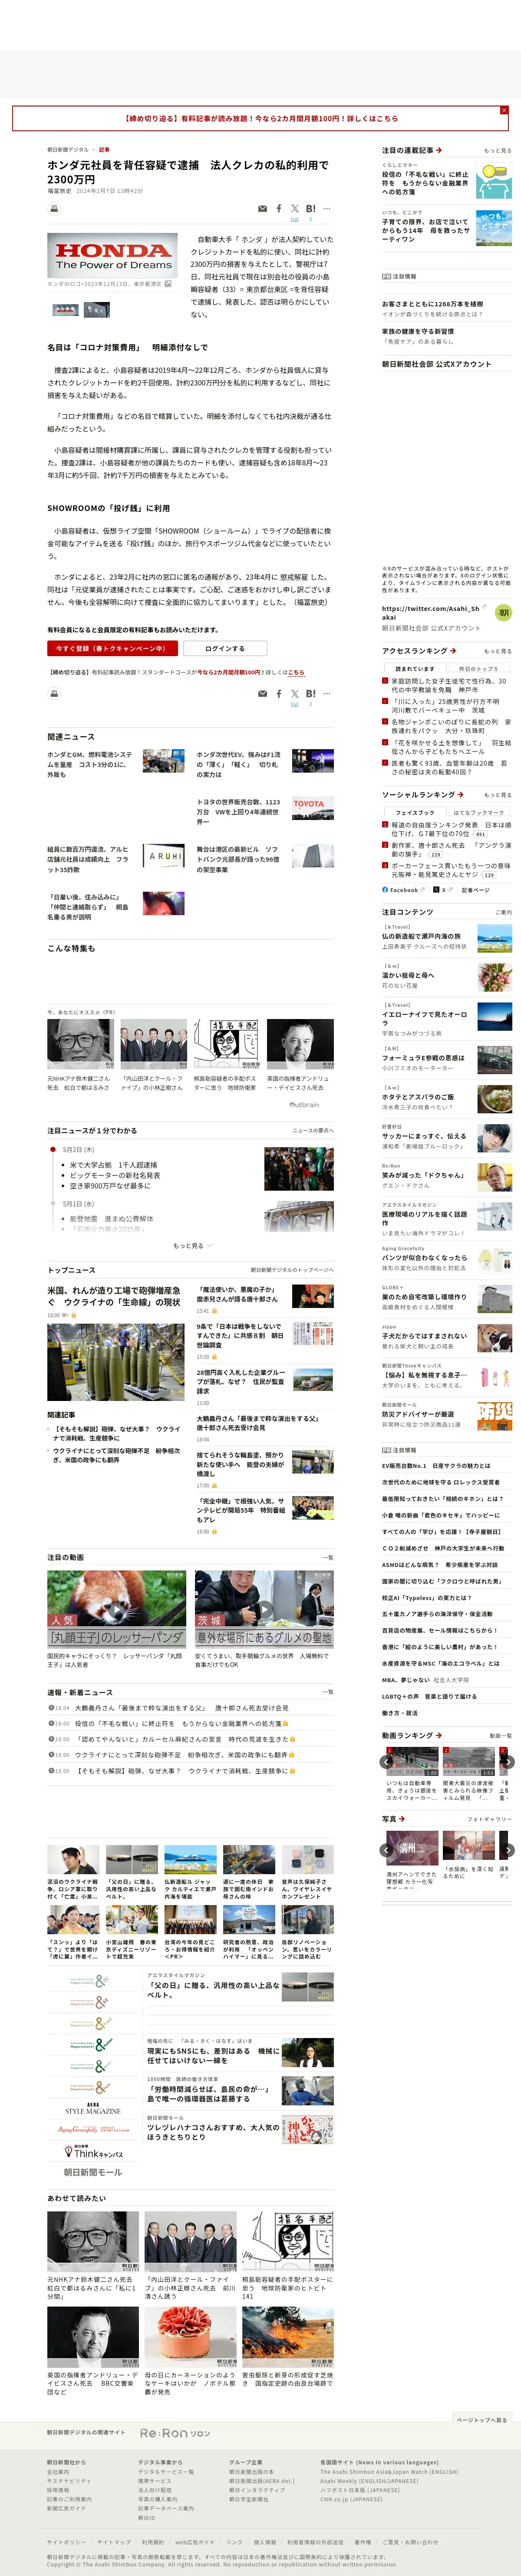Open headline 米国、れんが造り工場で砲弾増産急ぐ
The image size is (521, 2576).
point(114,1295)
